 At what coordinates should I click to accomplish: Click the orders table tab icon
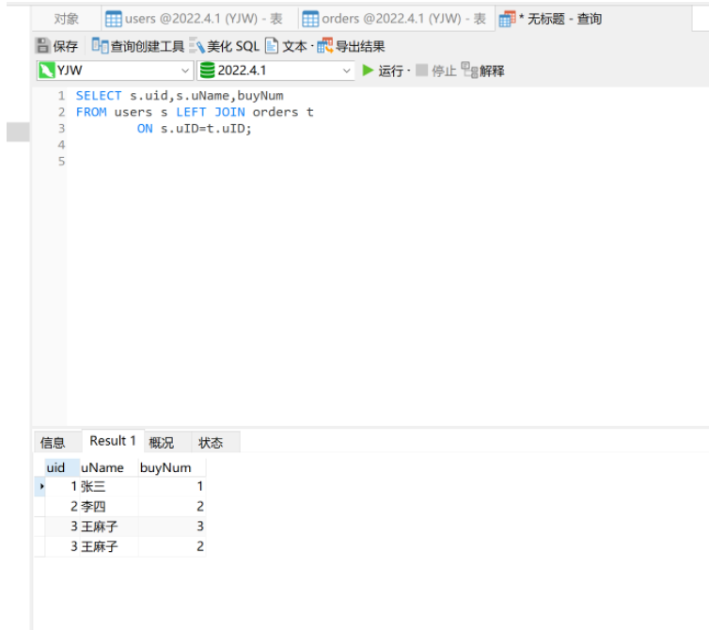(310, 19)
